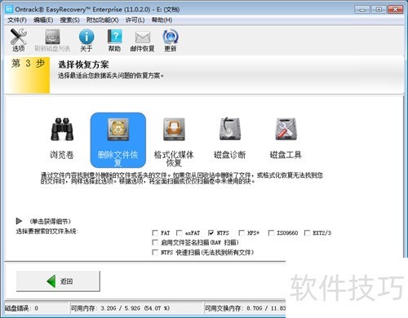408x318 pixels.
Task: Open the 编辑(E) menu
Action: click(43, 20)
